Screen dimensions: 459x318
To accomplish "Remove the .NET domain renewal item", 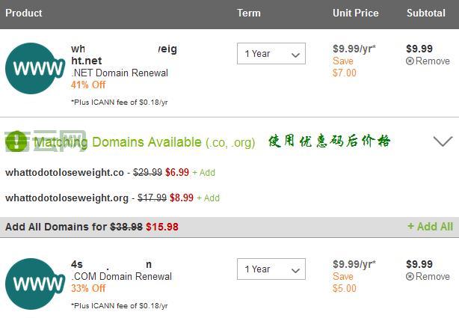I will [428, 61].
